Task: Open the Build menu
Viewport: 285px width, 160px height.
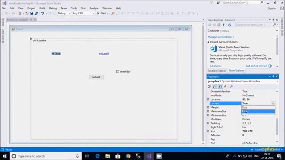Action: (42, 8)
